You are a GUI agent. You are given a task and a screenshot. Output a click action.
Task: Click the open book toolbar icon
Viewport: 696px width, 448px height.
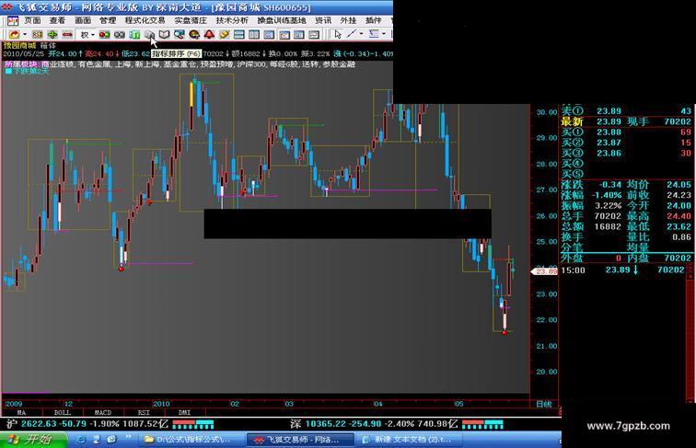point(164,34)
